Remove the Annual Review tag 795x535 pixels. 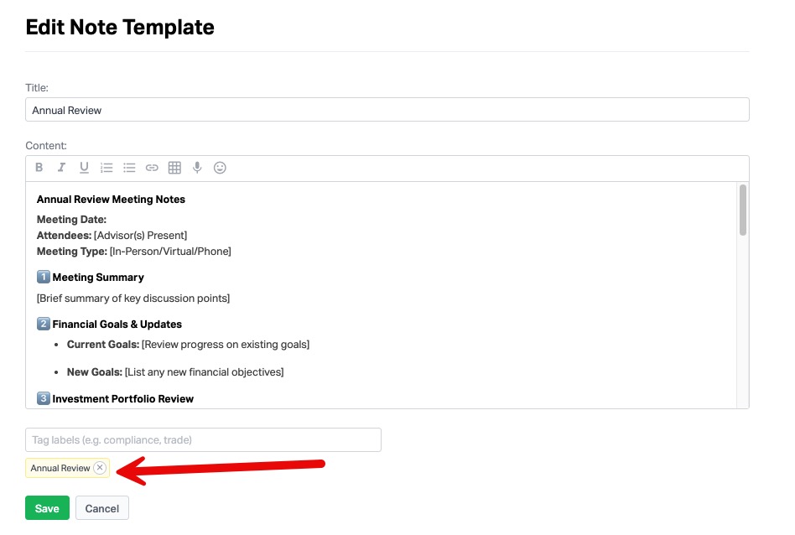coord(100,468)
